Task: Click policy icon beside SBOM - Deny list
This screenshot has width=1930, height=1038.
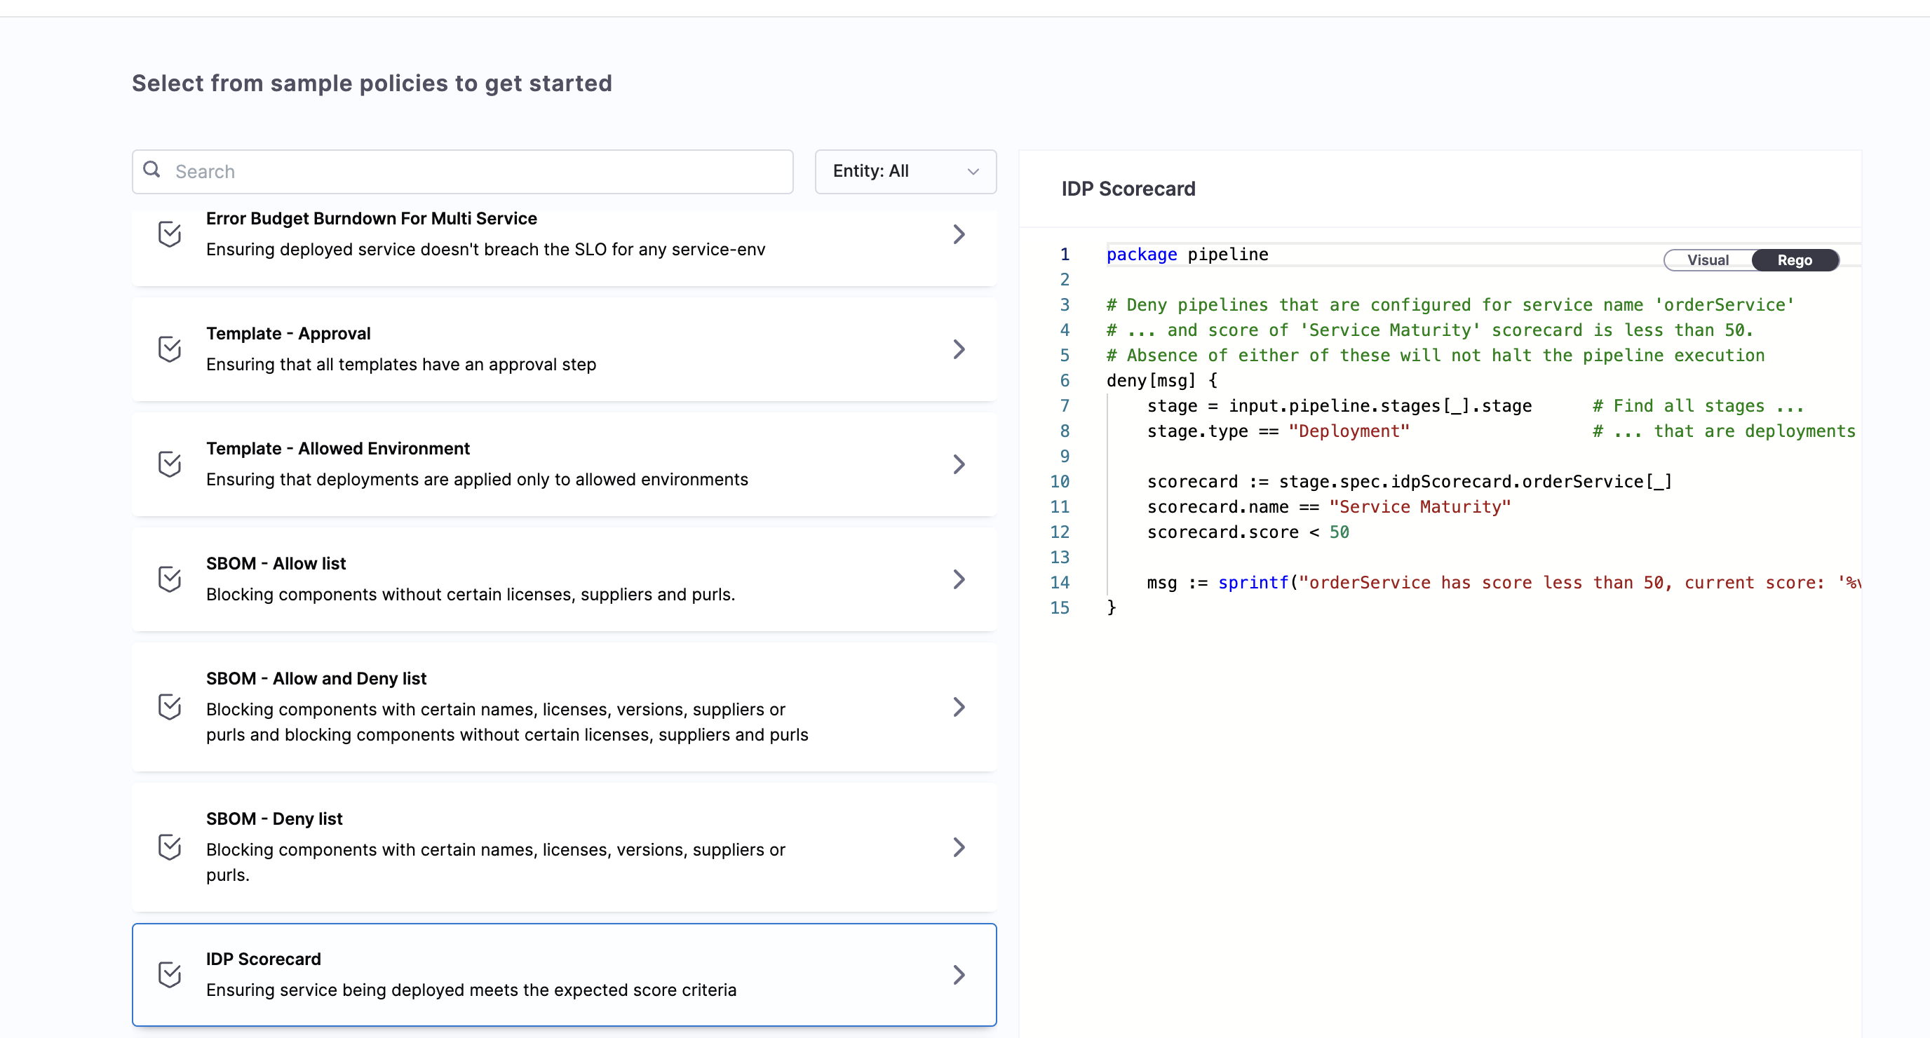Action: pyautogui.click(x=170, y=847)
